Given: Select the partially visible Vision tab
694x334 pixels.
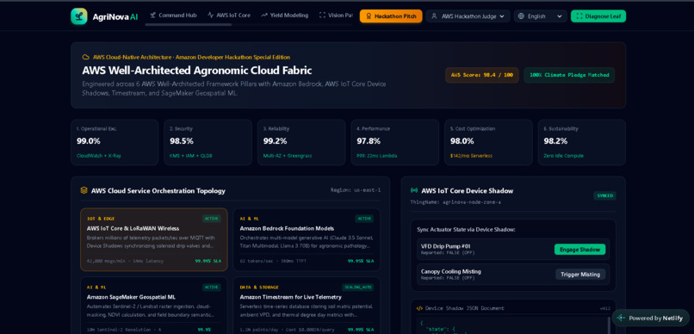Looking at the screenshot, I should click(x=336, y=15).
